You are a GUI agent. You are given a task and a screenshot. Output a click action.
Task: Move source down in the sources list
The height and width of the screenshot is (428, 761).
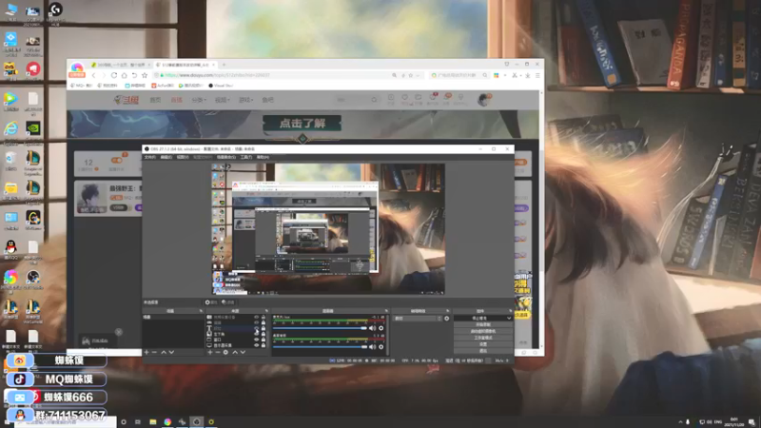pyautogui.click(x=243, y=352)
